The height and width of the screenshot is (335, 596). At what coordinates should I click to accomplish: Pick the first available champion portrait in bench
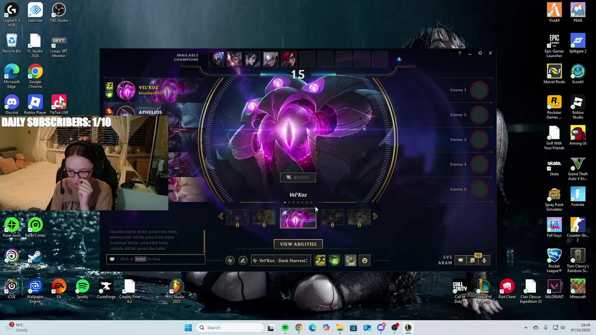tap(217, 59)
